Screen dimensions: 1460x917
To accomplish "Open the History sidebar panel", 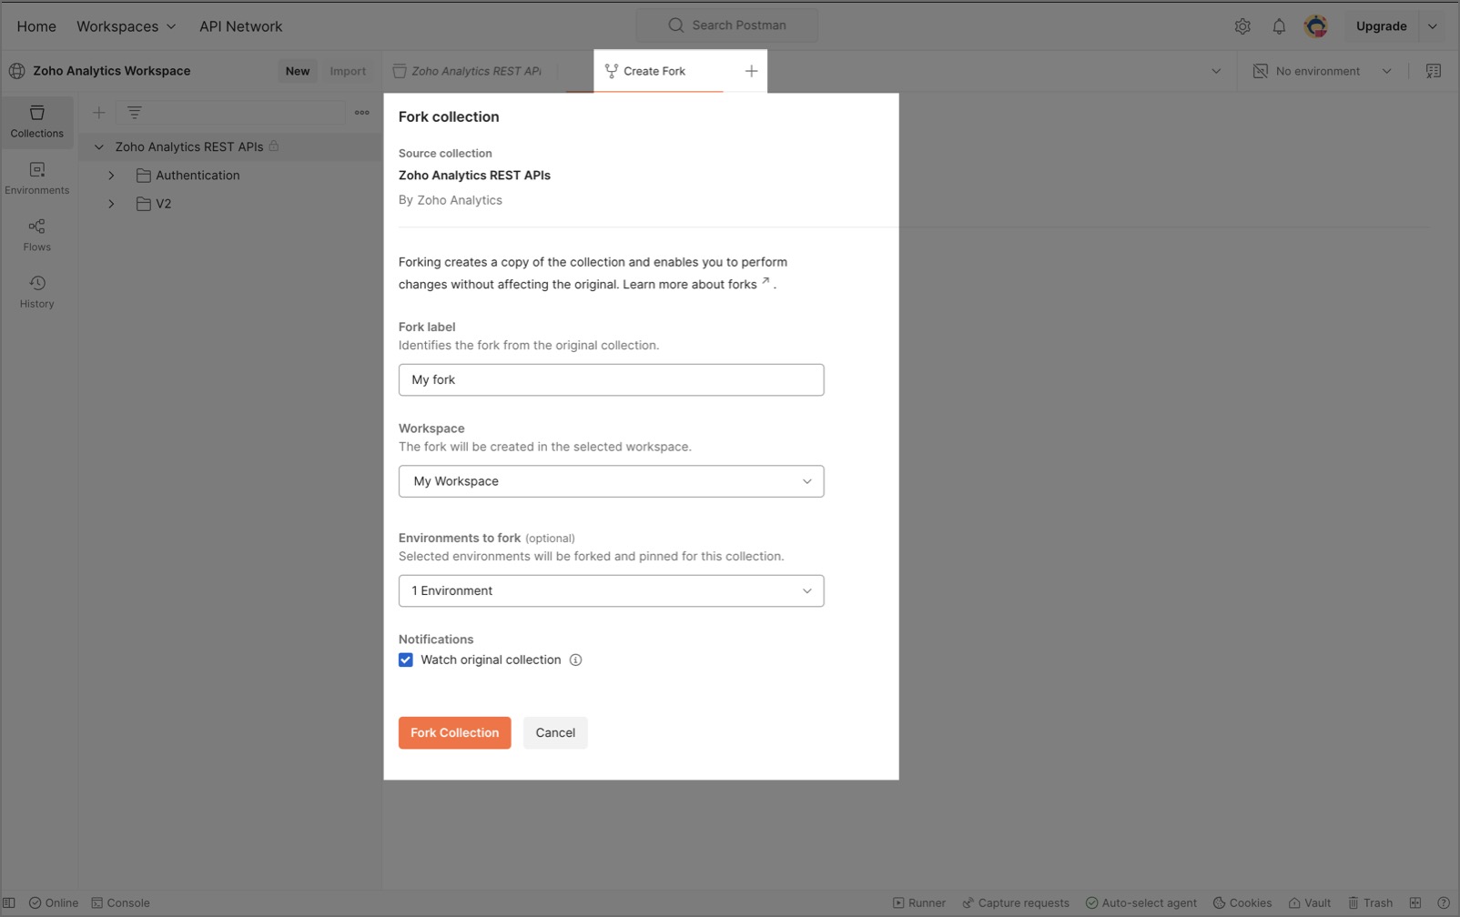I will 37,292.
